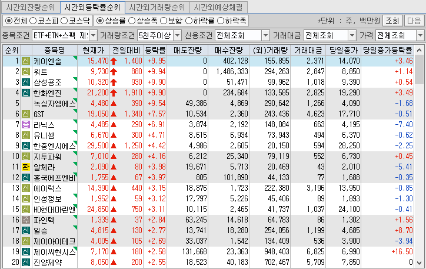Click the purple 증 badge beside 라닉스
The image size is (426, 269).
coord(26,124)
